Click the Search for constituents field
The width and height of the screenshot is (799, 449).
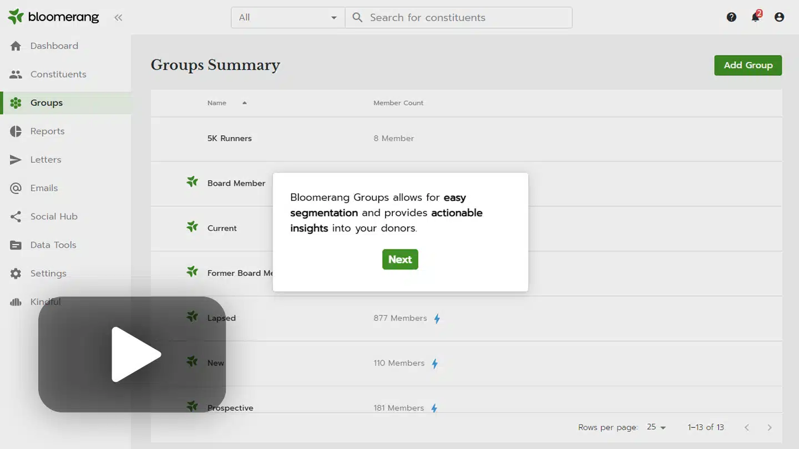[x=458, y=18]
